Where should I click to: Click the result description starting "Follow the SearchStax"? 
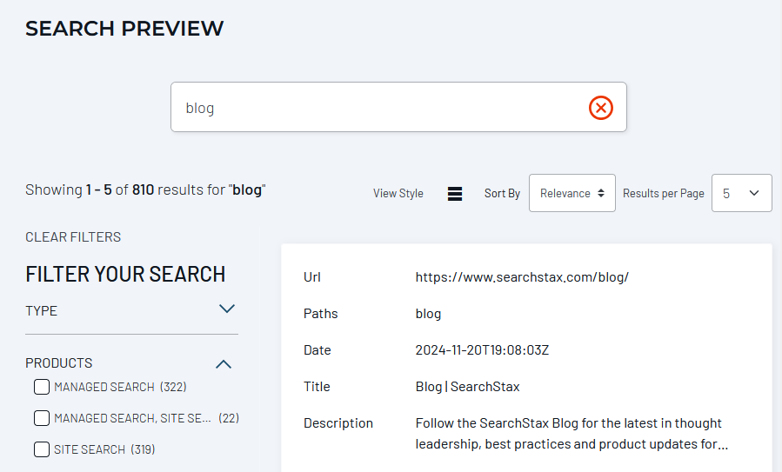pyautogui.click(x=569, y=434)
